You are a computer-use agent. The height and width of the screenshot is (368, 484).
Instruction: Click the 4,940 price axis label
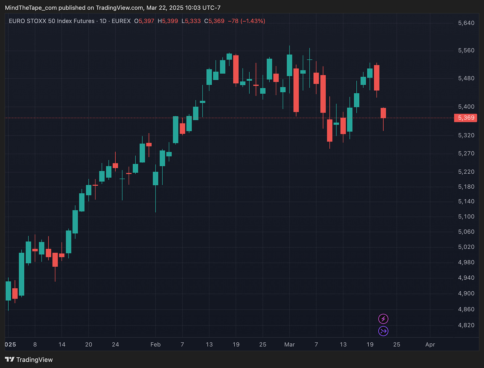(466, 278)
